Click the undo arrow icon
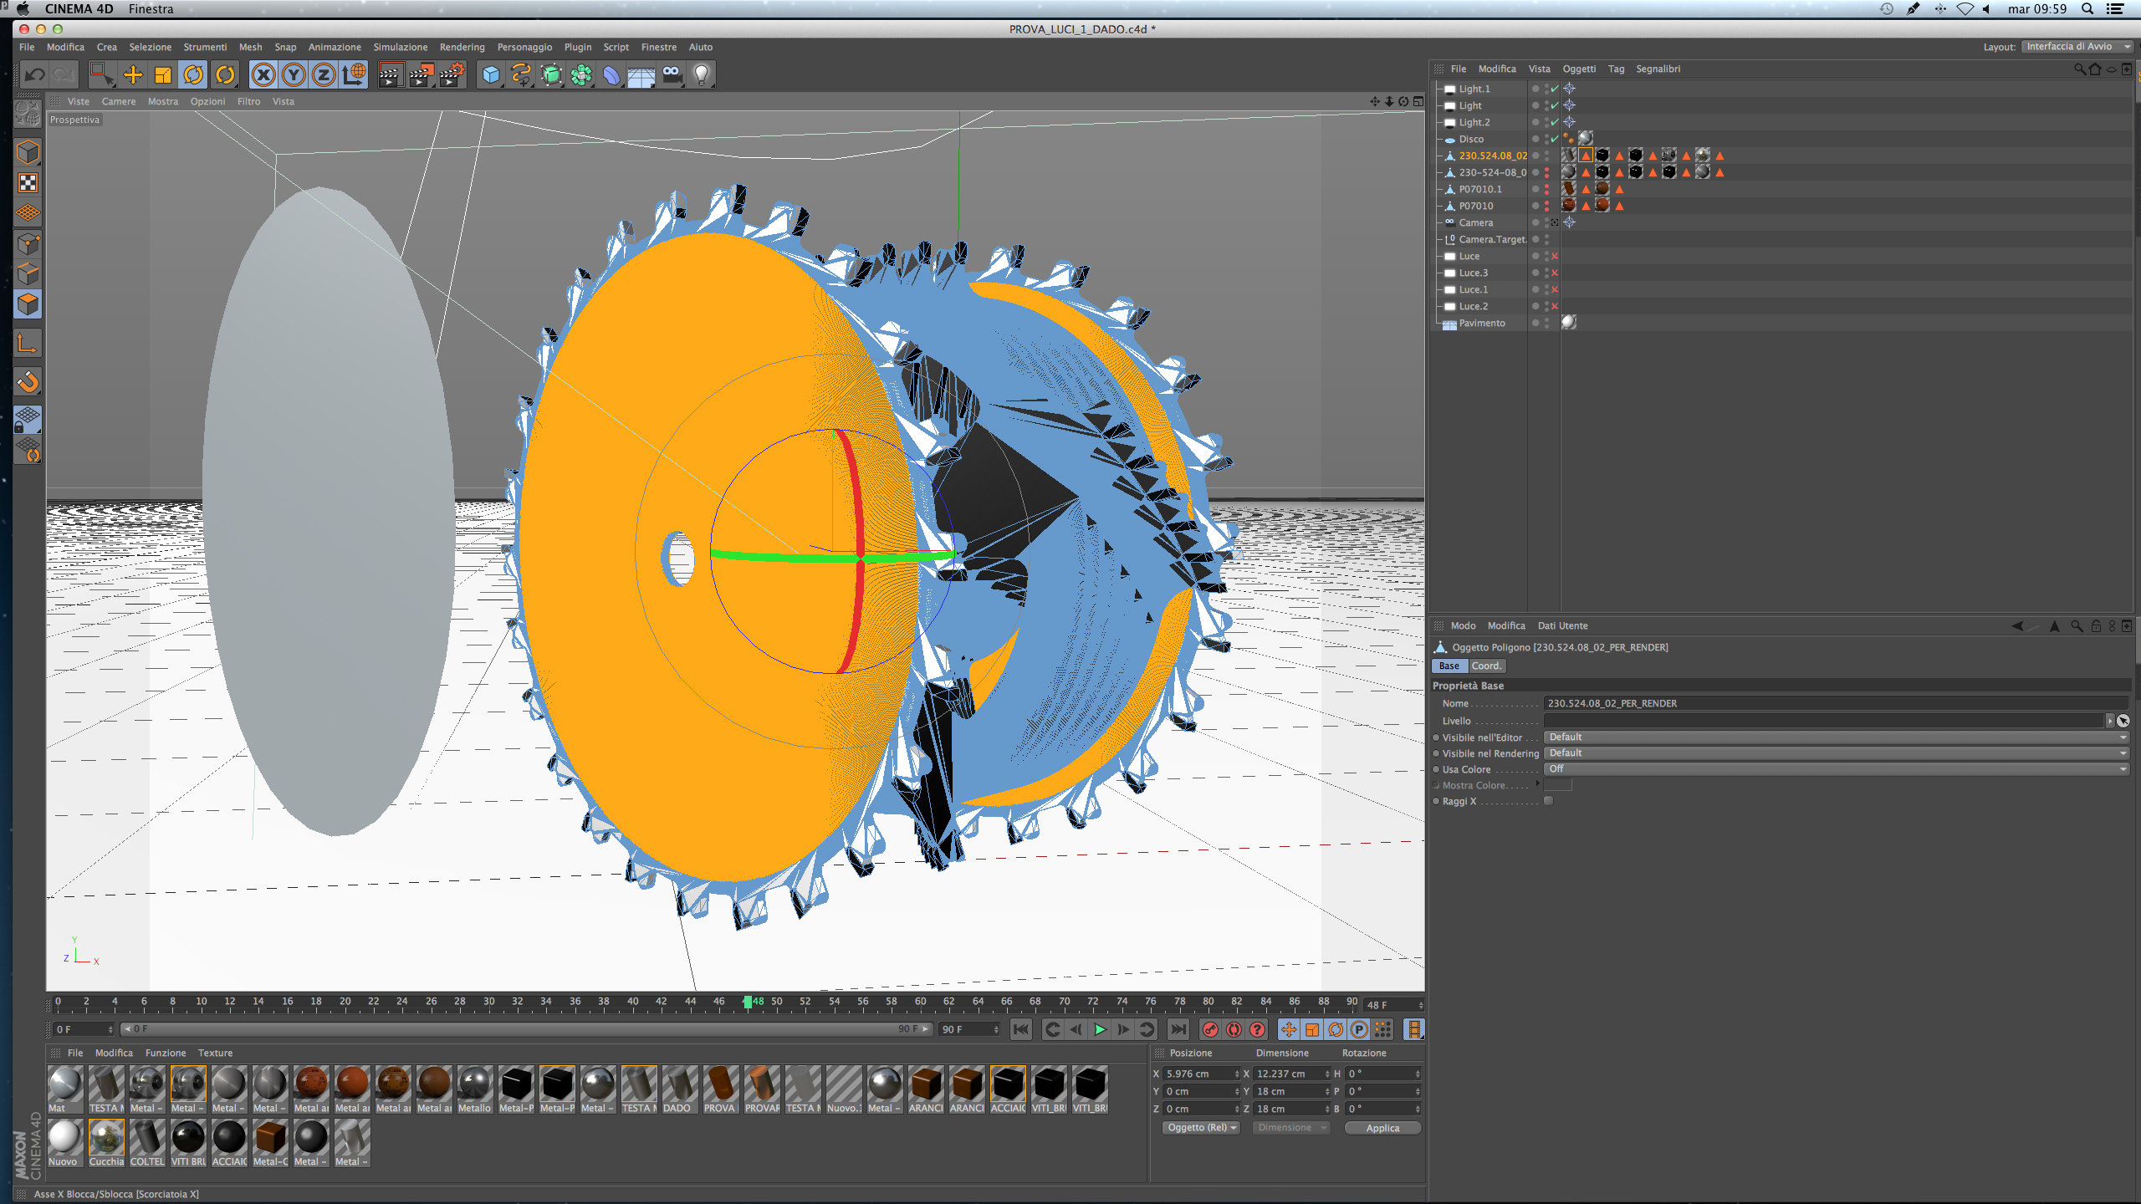Image resolution: width=2141 pixels, height=1204 pixels. pos(34,75)
